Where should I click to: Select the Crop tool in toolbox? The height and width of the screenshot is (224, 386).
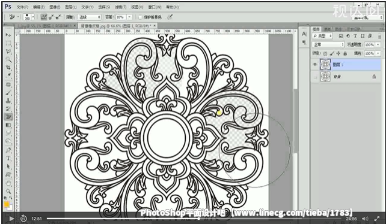click(x=8, y=68)
